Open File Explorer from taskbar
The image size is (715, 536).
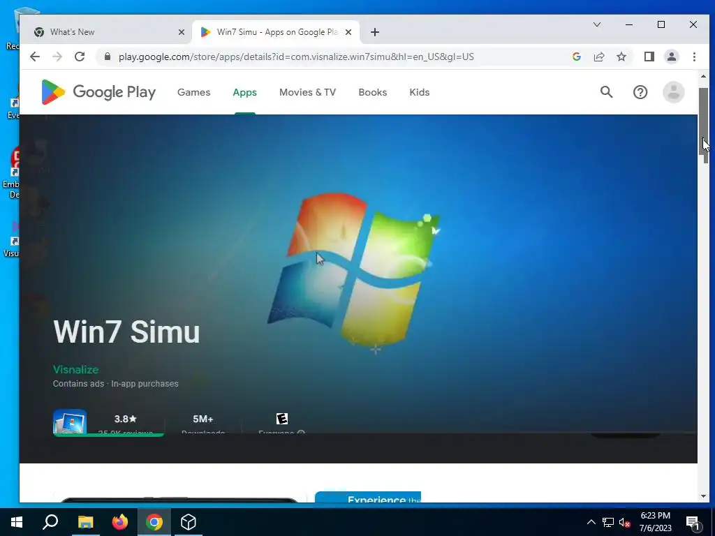(85, 522)
